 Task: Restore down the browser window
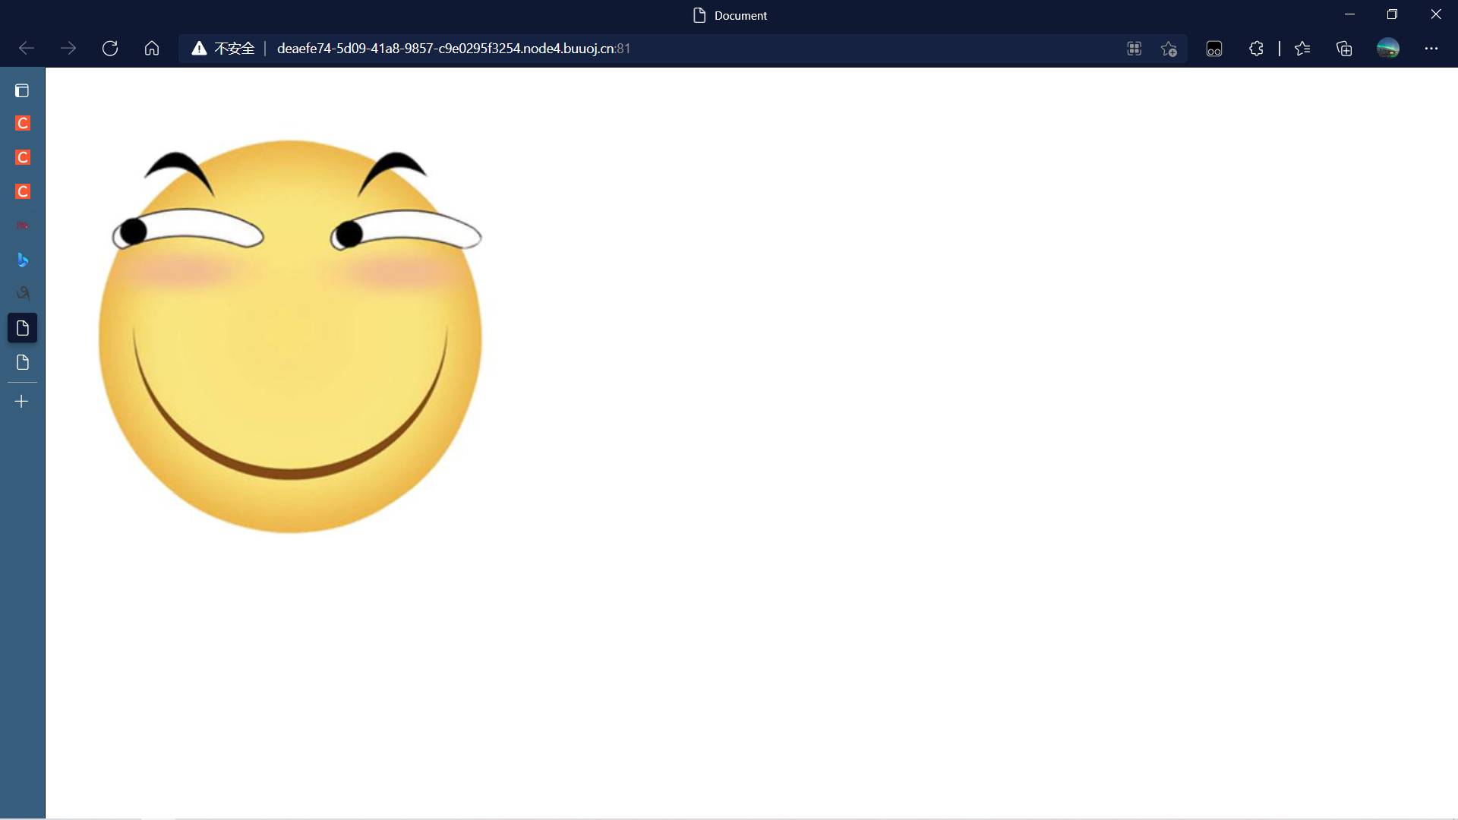(x=1392, y=14)
